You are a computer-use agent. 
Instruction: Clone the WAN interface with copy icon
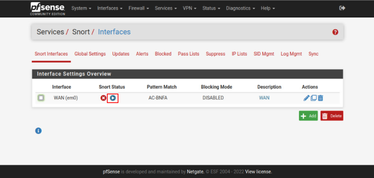[x=314, y=98]
